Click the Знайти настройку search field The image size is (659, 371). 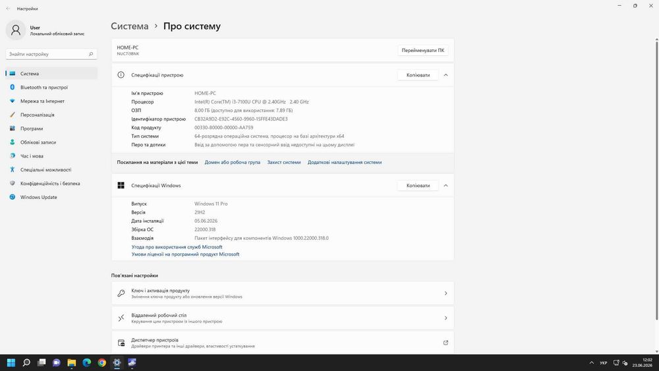tap(51, 54)
